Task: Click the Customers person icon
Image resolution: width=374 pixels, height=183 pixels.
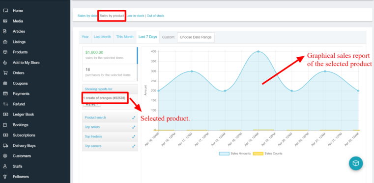Action: [5, 156]
